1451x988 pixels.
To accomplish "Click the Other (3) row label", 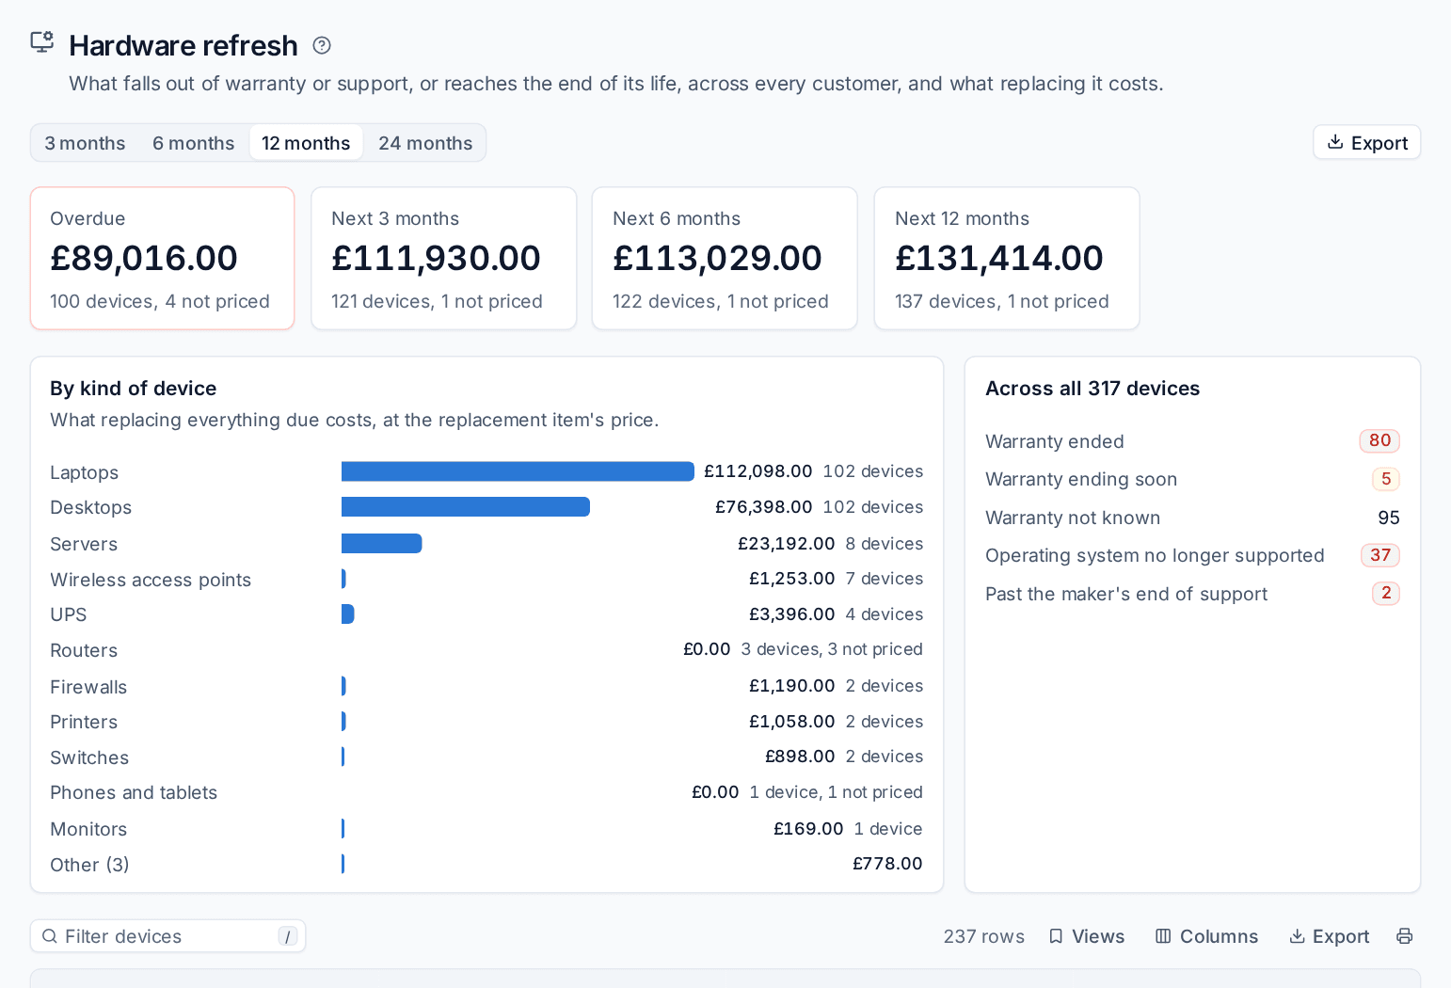I will point(89,865).
